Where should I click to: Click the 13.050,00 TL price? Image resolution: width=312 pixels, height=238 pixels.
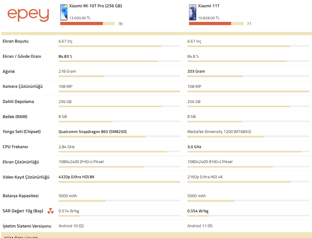(x=80, y=18)
